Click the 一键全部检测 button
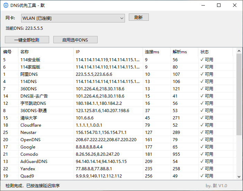243x191 pixels. click(x=27, y=40)
